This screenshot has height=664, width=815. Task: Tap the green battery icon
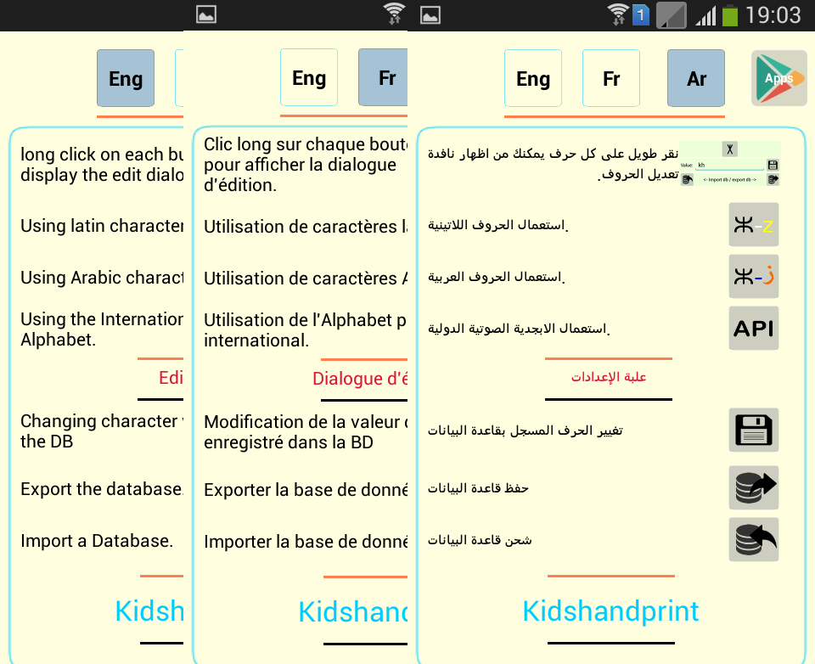point(730,15)
